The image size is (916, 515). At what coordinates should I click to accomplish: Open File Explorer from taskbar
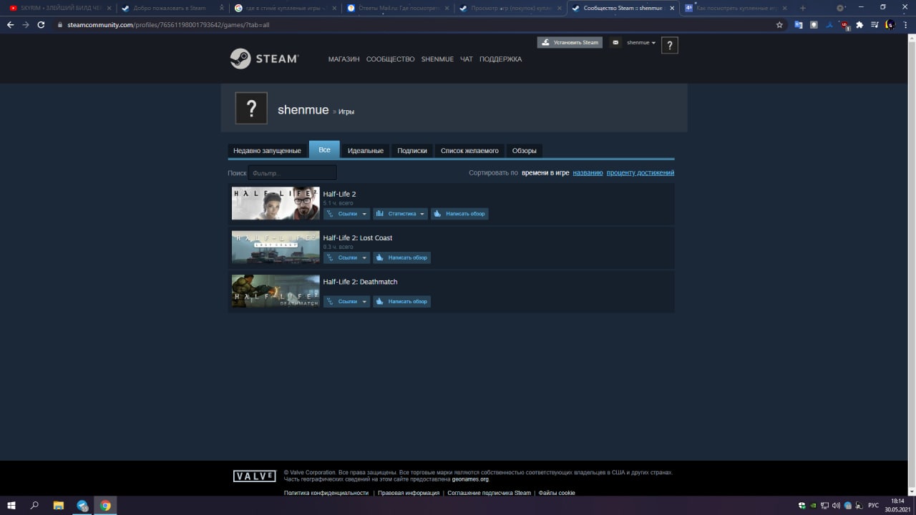coord(59,505)
